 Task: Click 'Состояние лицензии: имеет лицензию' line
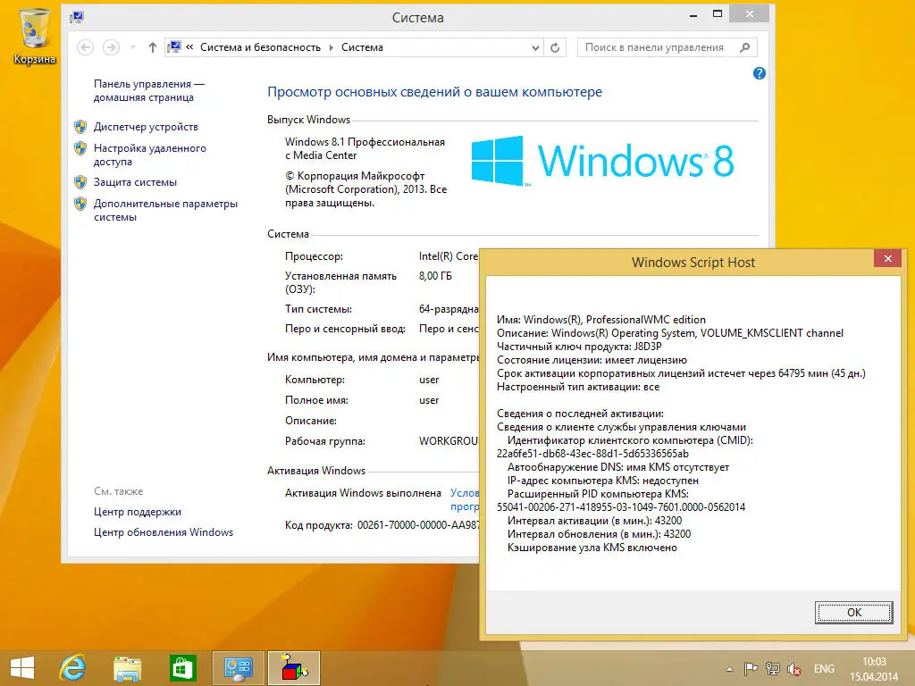coord(592,360)
